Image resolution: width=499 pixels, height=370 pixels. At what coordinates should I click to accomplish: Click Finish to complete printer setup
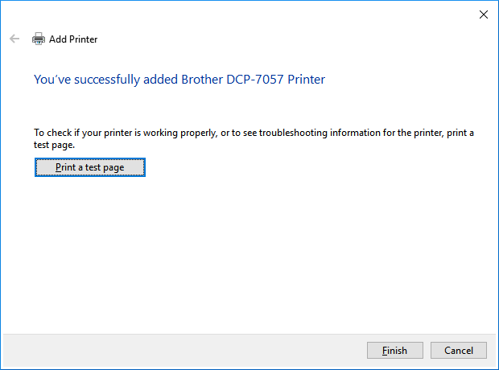(x=394, y=351)
